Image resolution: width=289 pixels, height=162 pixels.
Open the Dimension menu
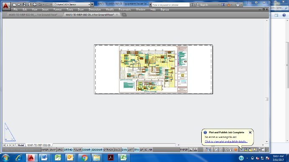click(x=94, y=10)
